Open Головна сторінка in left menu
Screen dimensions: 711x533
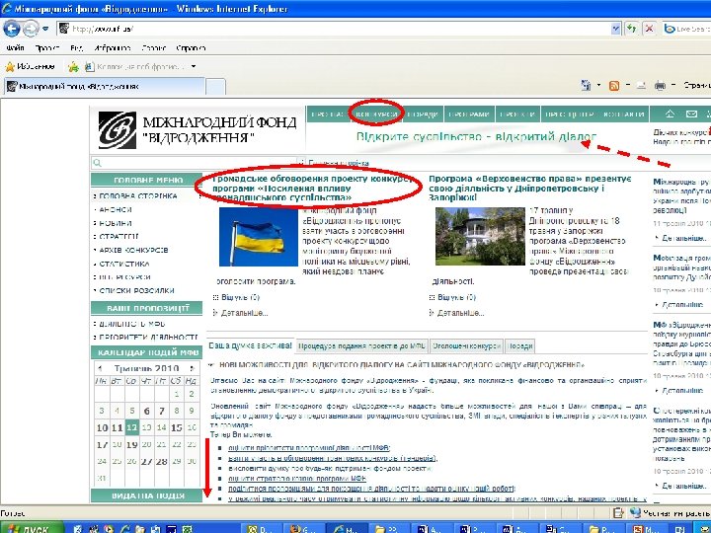click(x=138, y=196)
